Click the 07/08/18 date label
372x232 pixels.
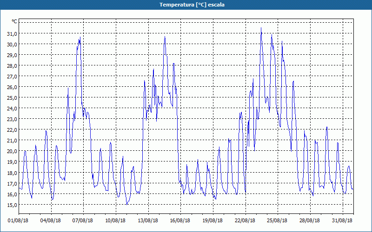(x=83, y=220)
